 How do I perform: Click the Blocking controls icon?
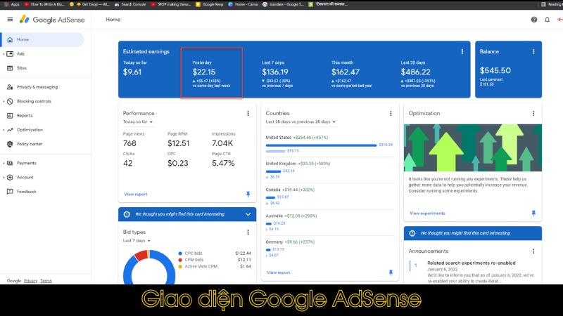click(10, 101)
